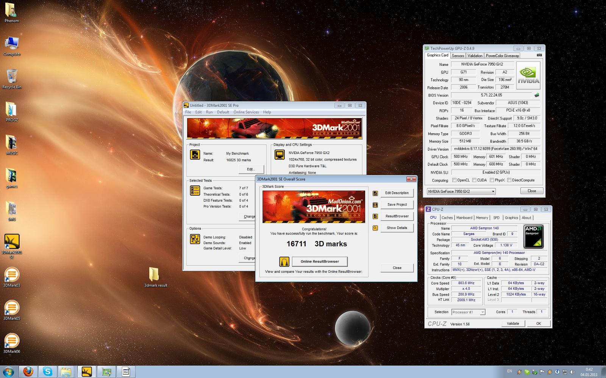This screenshot has width=606, height=378.
Task: Click the ResultBrowser icon beside its button
Action: point(375,216)
